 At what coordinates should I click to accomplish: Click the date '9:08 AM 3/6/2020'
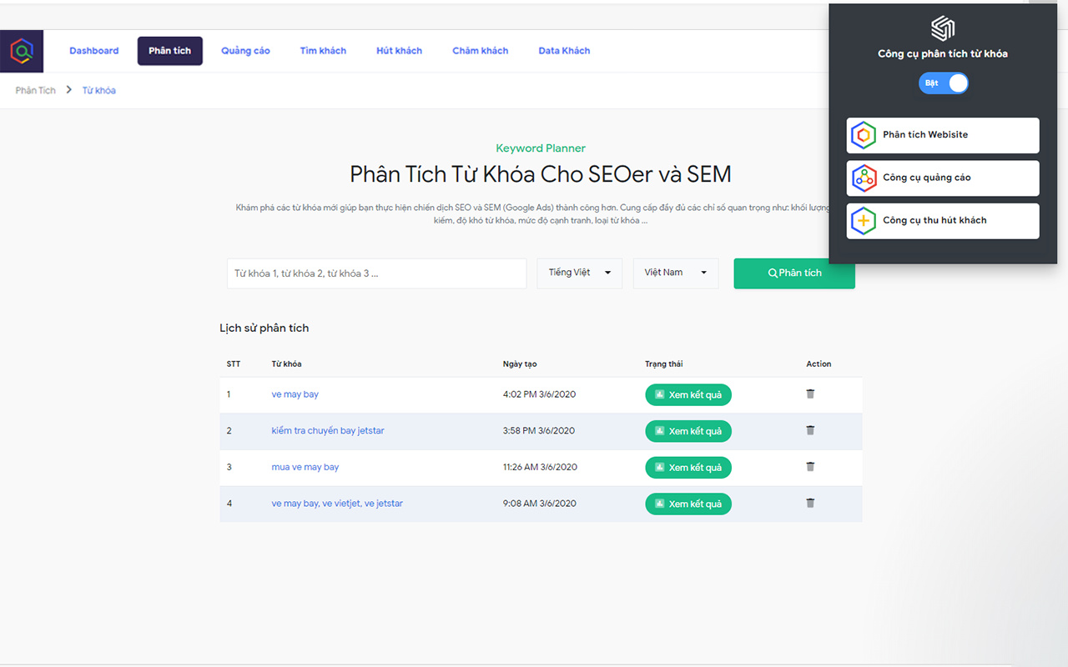540,504
